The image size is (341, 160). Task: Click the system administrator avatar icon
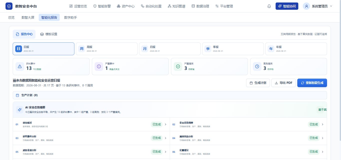[x=306, y=6]
